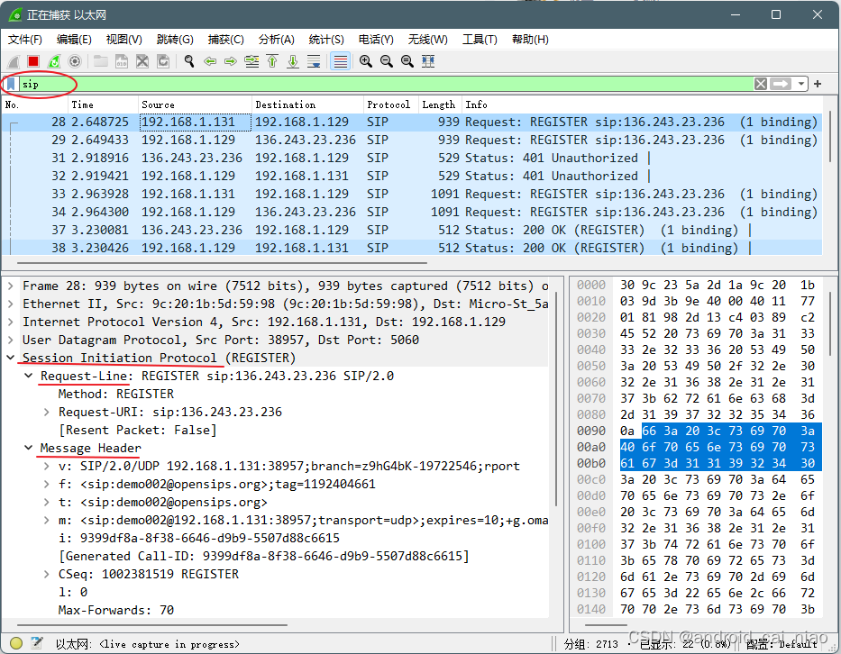The width and height of the screenshot is (841, 654).
Task: Open Find packet with the magnifier icon
Action: point(188,61)
